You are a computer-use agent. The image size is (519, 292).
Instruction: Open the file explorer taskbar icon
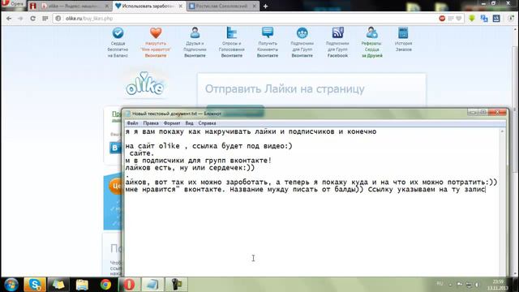pyautogui.click(x=82, y=285)
